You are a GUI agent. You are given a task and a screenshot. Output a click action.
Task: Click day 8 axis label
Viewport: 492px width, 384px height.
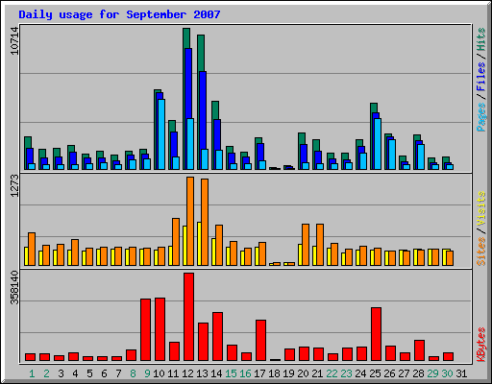point(133,373)
